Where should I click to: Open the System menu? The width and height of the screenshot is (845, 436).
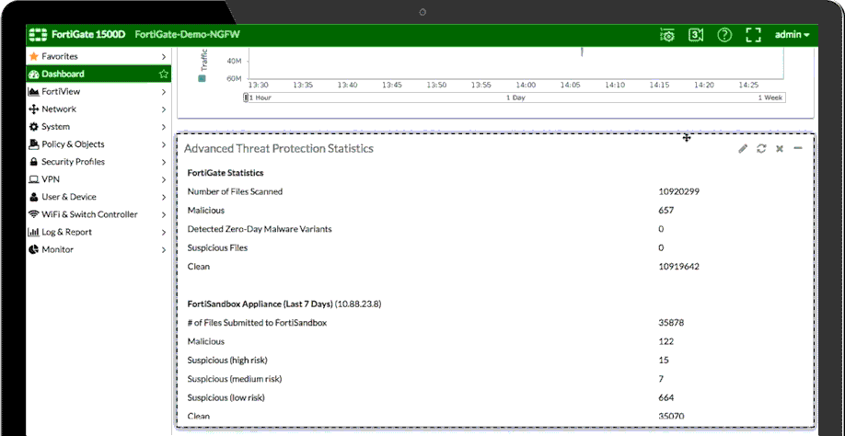click(98, 127)
